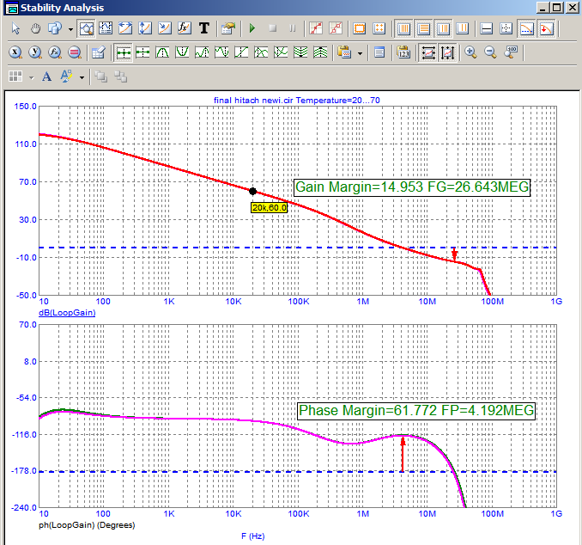Open the font A button
This screenshot has height=545, width=582.
(46, 77)
